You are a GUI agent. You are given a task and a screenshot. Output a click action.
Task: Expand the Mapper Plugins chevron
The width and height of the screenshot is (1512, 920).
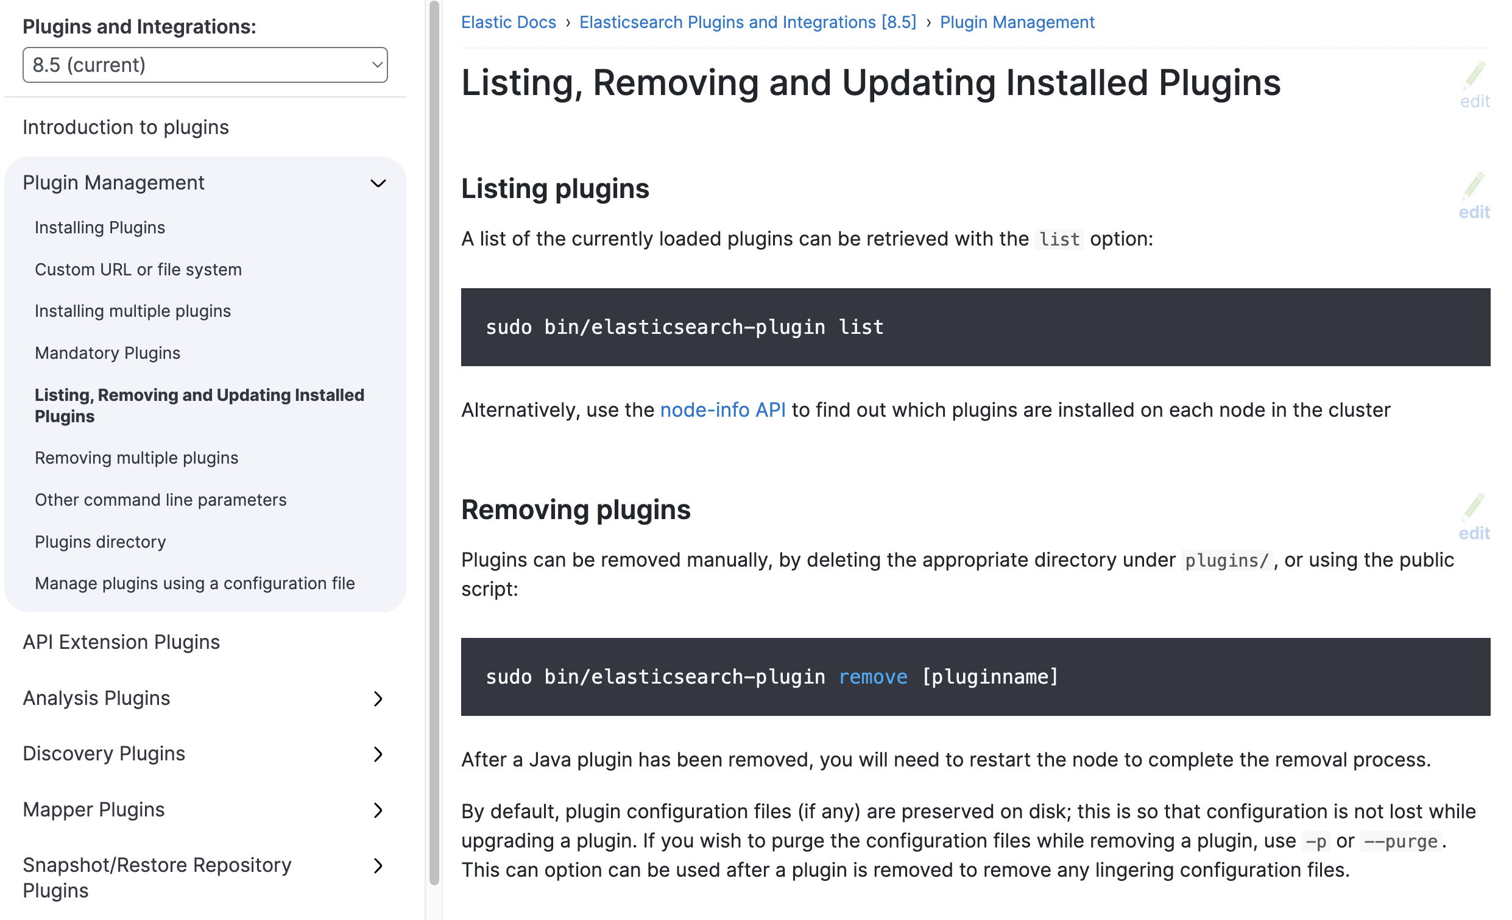tap(379, 810)
